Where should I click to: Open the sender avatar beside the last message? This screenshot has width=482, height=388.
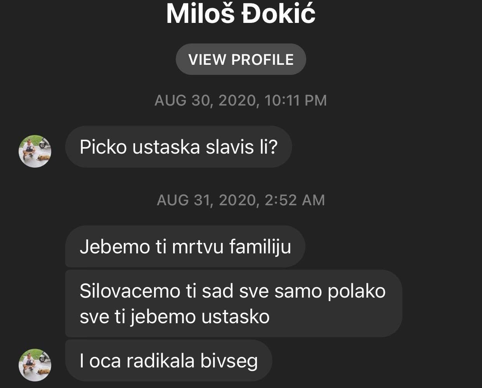coord(35,365)
